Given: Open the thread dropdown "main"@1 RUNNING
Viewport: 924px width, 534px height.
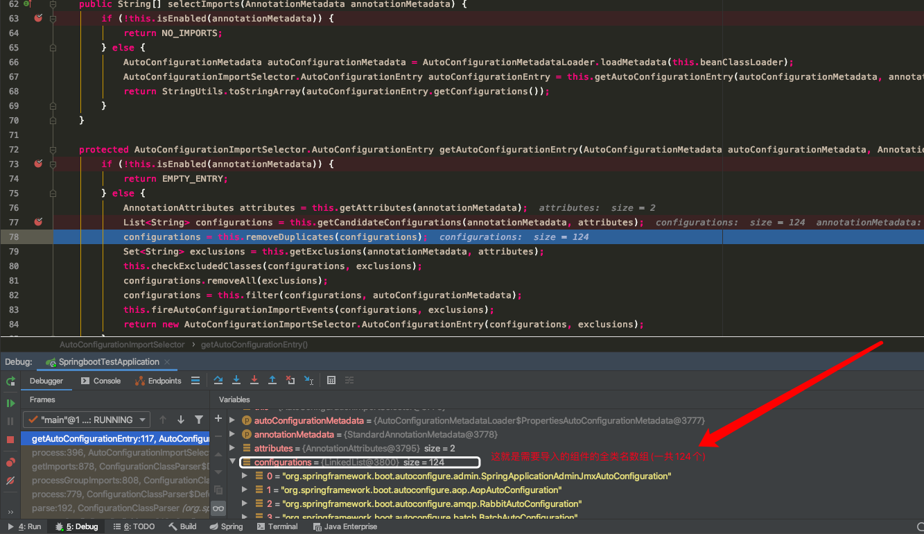Looking at the screenshot, I should coord(87,420).
